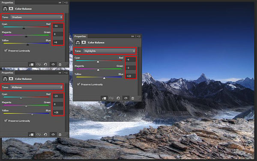Screen dimensions: 257x161
Task: Click the Cyan-Red slider in the Shadows panel
Action: point(26,27)
